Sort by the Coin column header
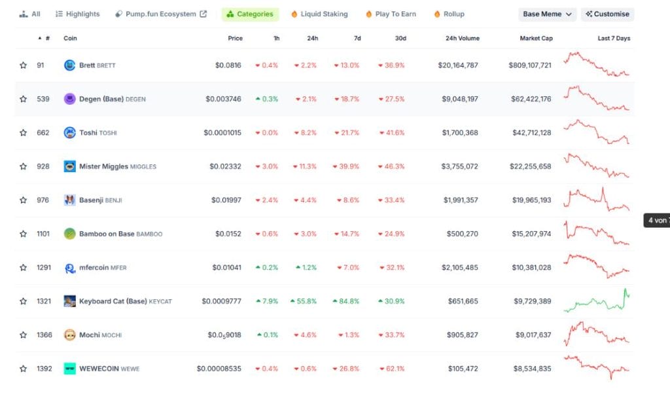 point(70,39)
